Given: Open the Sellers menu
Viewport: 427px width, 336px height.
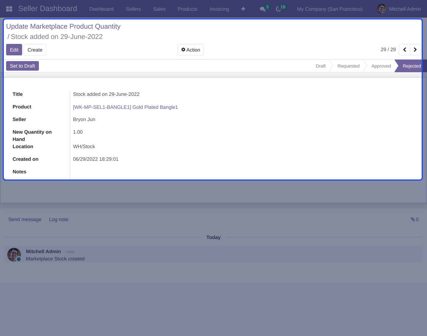Looking at the screenshot, I should (133, 9).
